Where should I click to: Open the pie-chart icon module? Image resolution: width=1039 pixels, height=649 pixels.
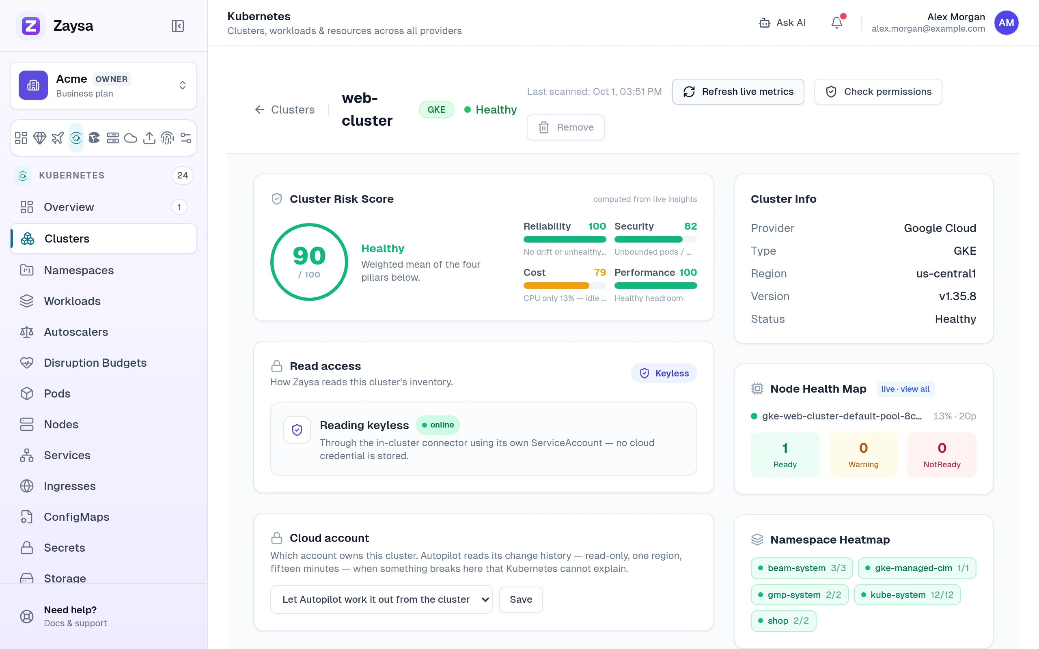tap(94, 138)
